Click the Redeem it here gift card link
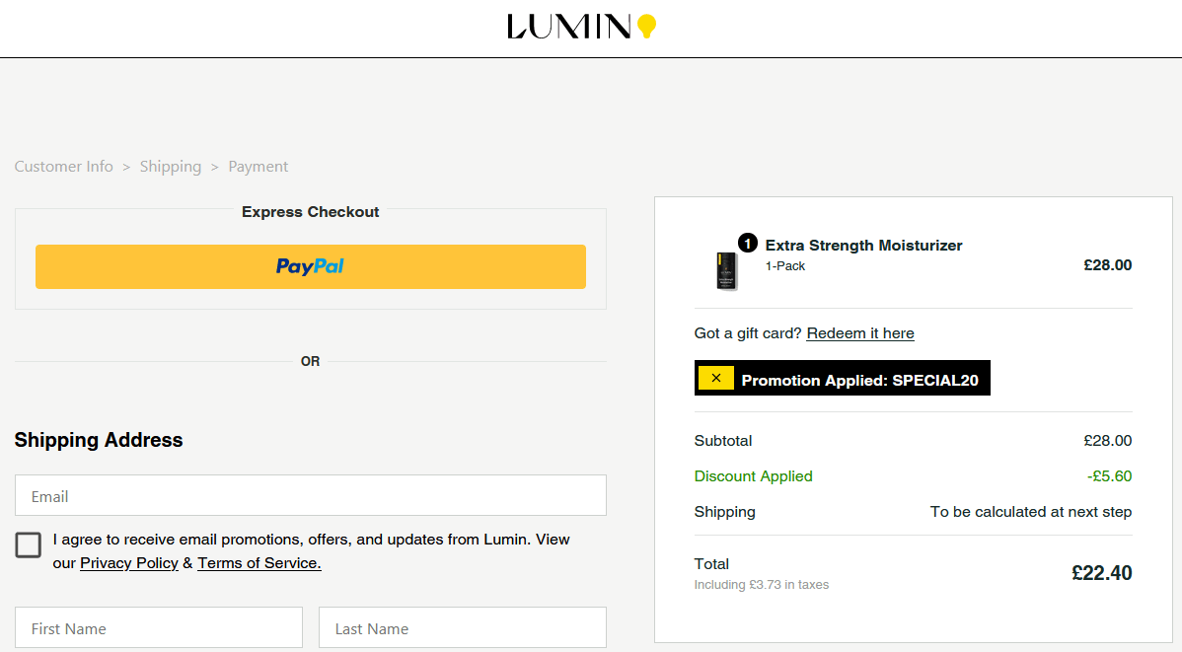The image size is (1182, 652). (860, 333)
